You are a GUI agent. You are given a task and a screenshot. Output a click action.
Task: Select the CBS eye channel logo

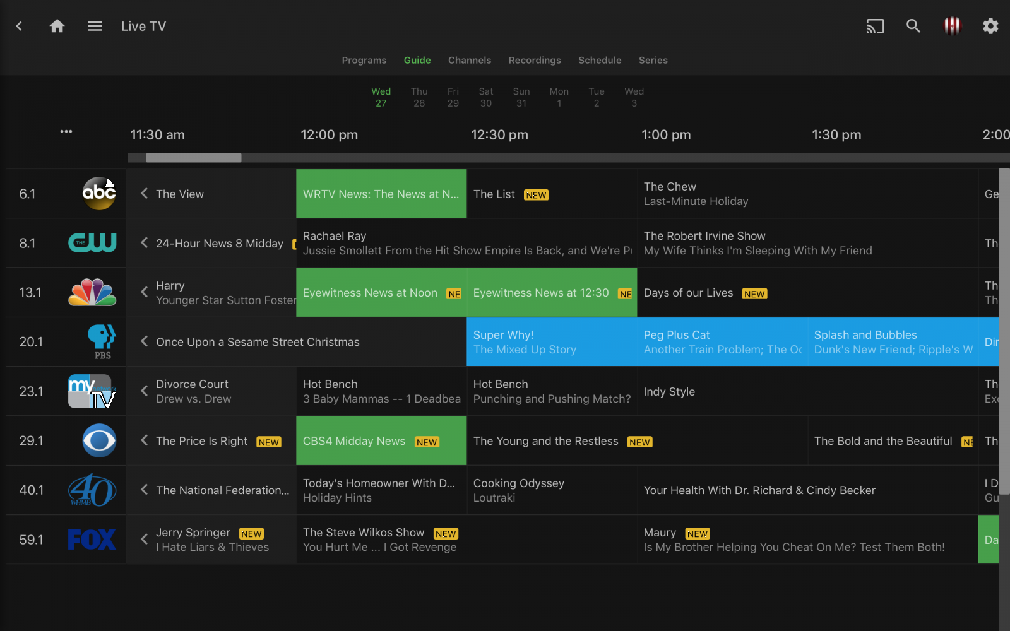click(x=99, y=440)
